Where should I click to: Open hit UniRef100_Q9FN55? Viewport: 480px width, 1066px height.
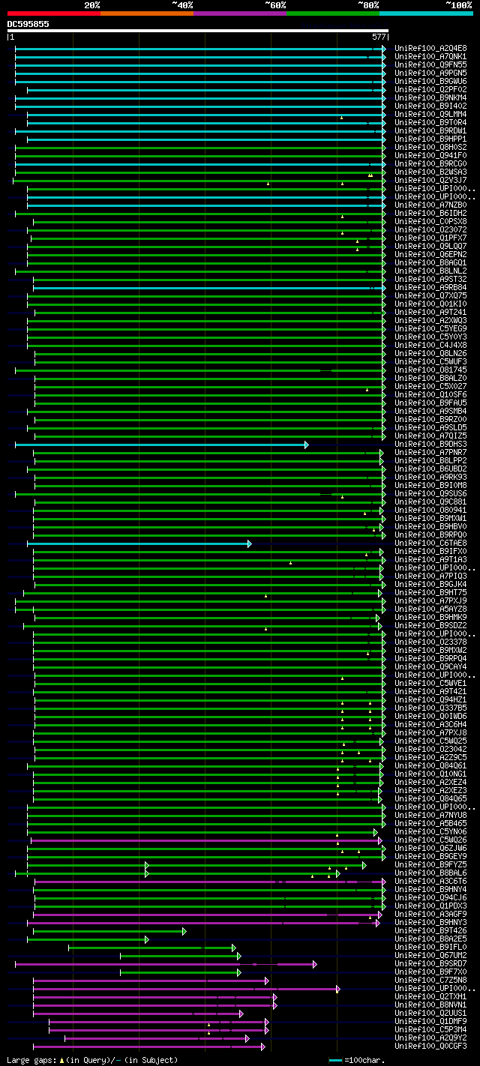tap(430, 64)
